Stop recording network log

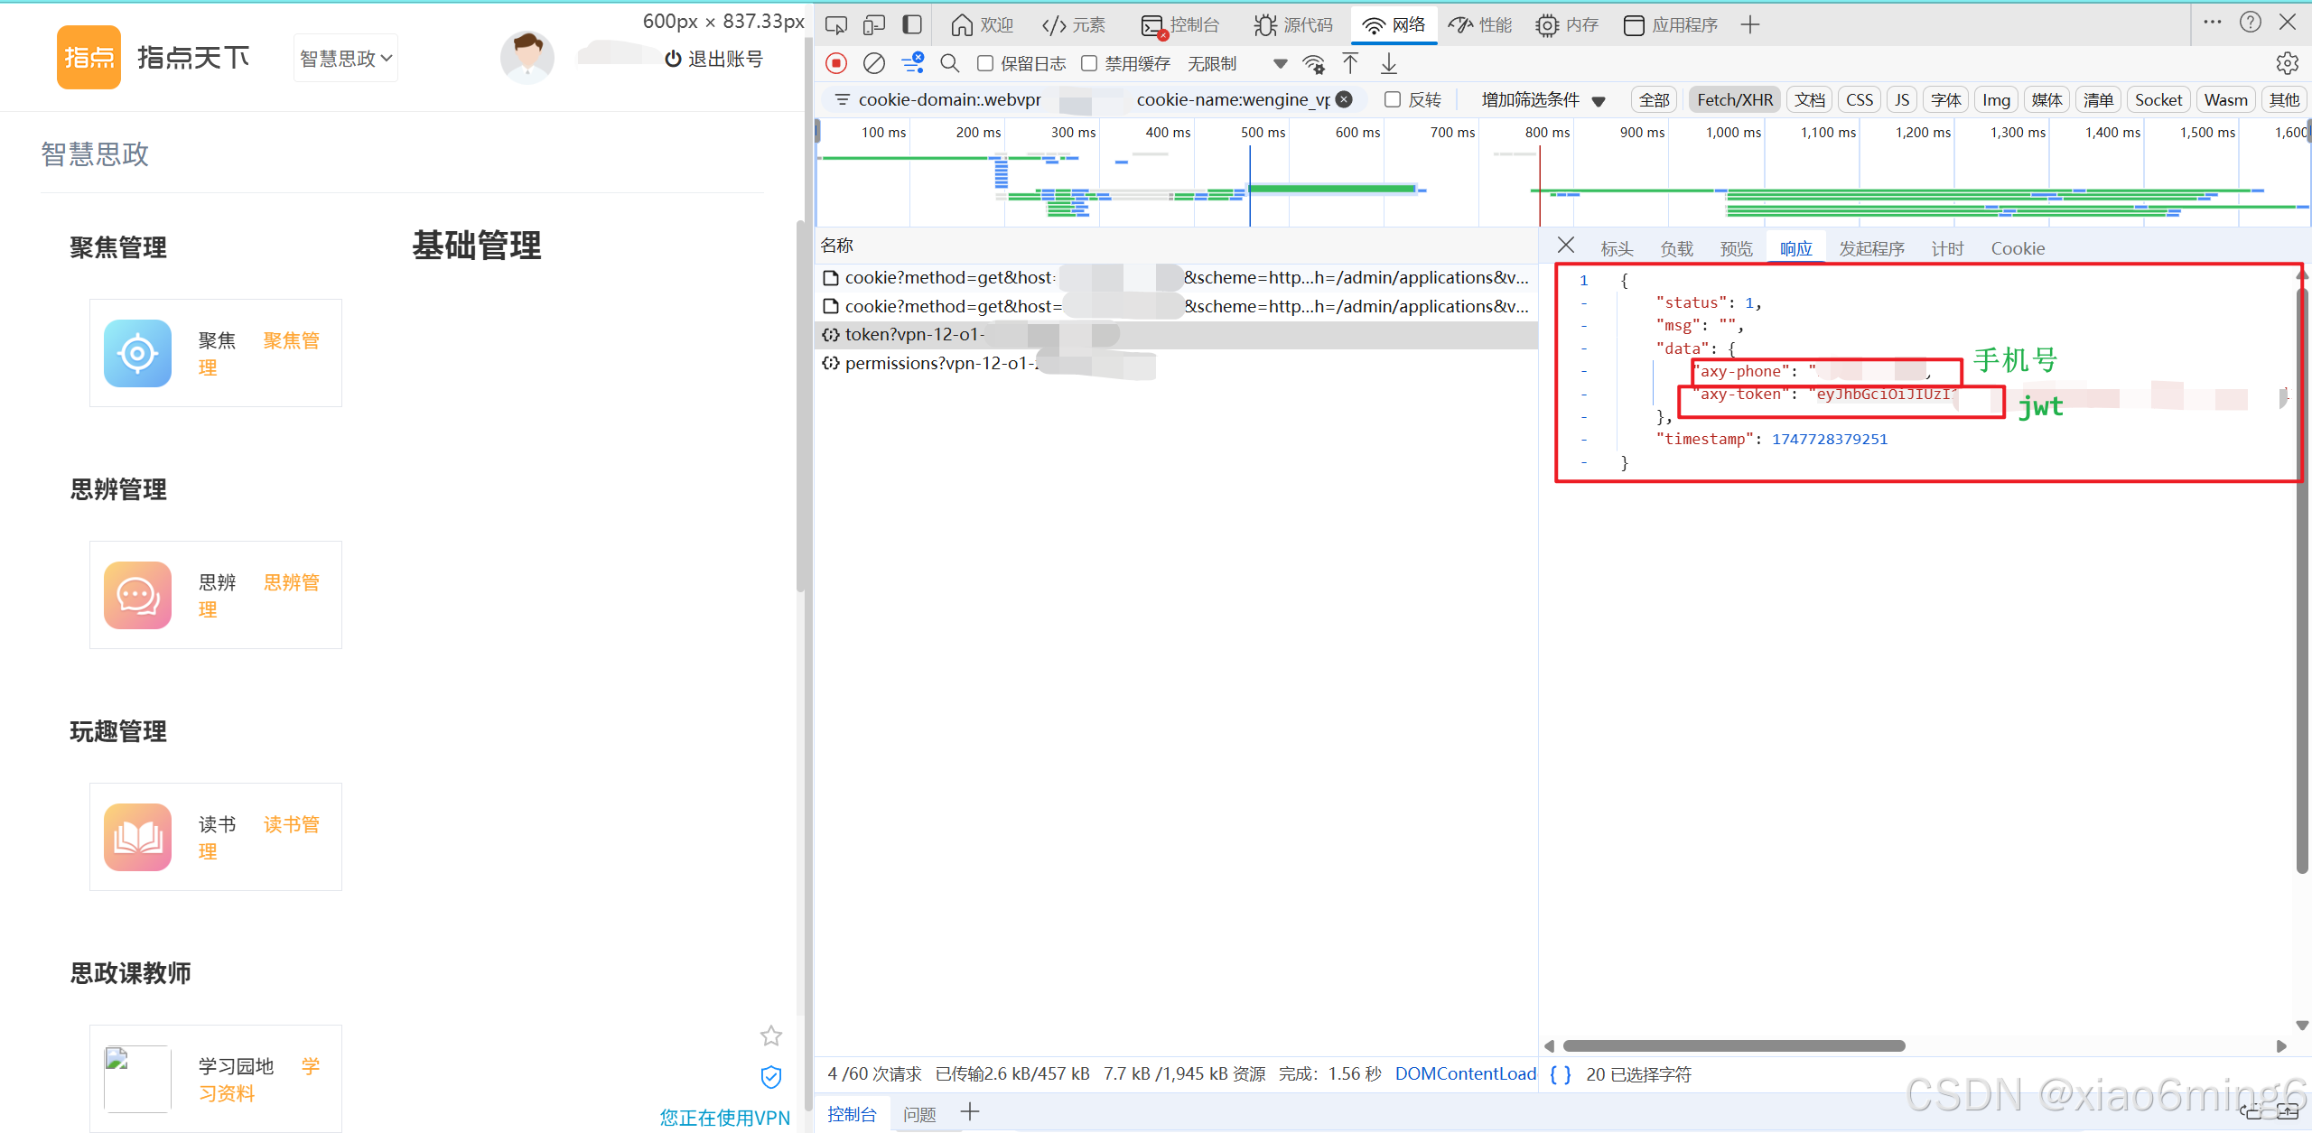click(835, 63)
